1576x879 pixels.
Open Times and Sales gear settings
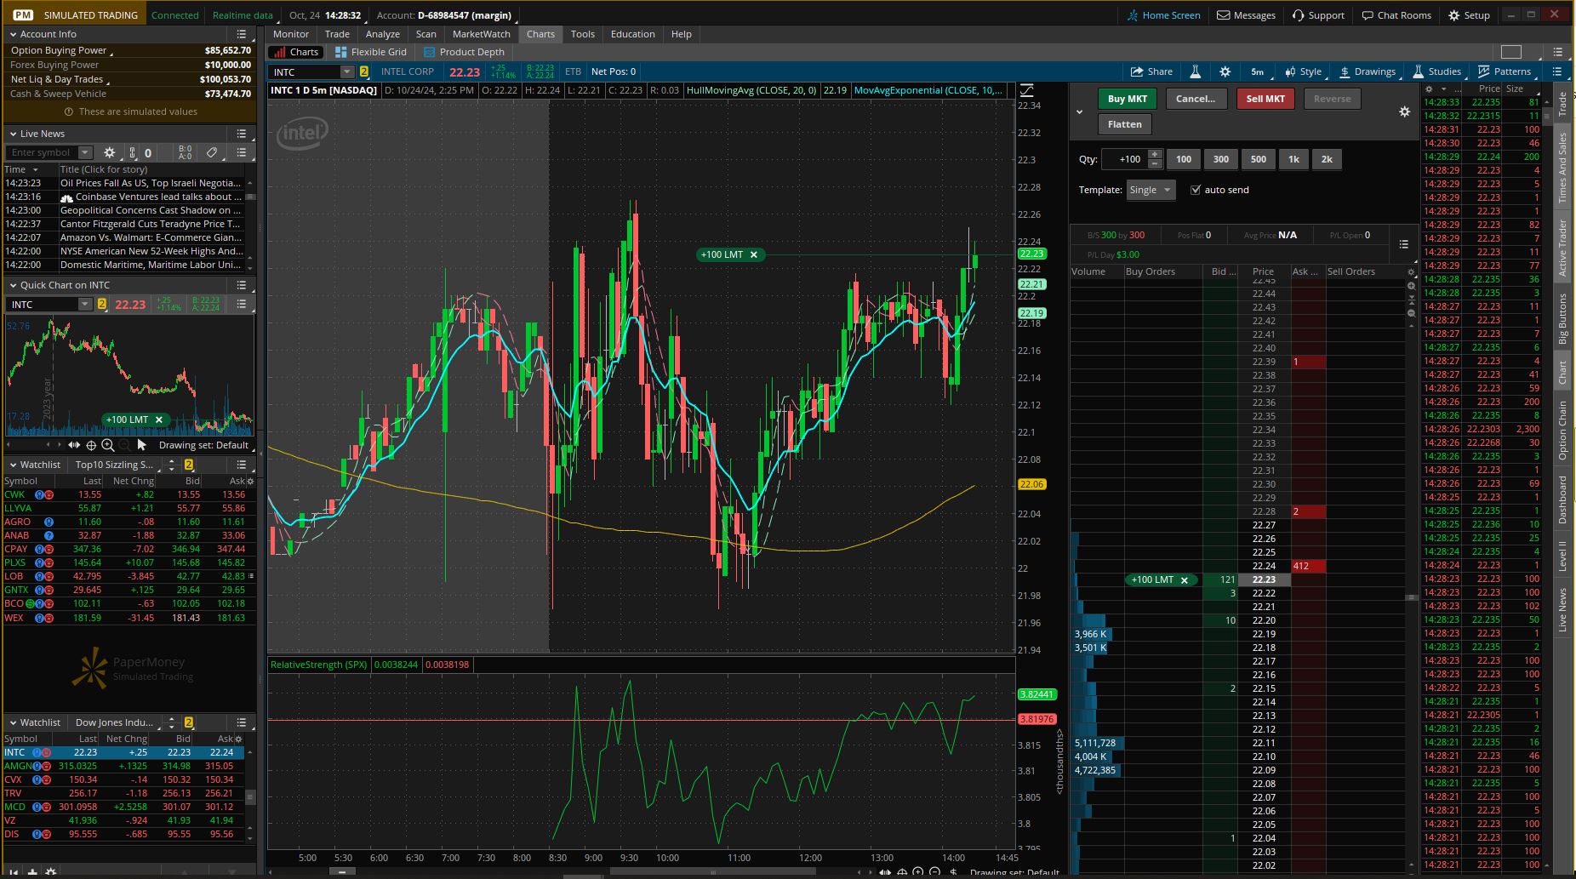1430,88
